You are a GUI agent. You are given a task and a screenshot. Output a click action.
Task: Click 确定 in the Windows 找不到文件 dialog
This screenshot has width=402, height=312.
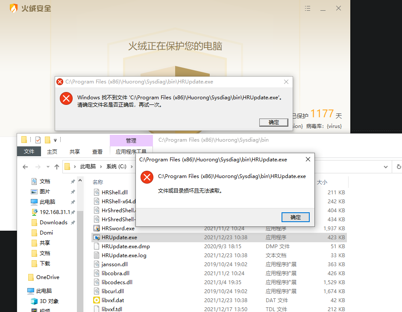[273, 122]
